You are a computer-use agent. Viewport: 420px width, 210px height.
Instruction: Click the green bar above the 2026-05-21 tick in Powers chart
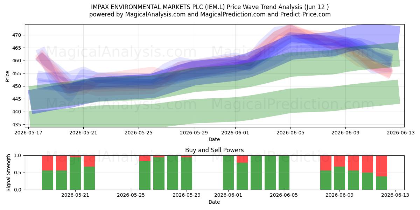(75, 173)
